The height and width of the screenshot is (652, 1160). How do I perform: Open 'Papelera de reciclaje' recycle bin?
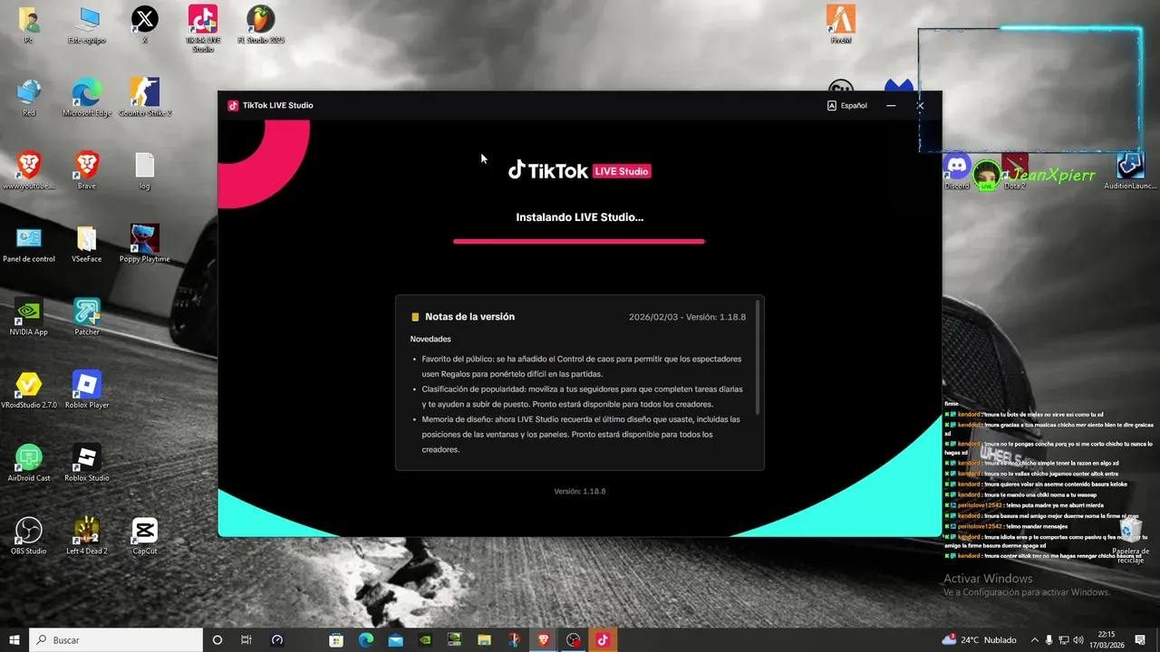tap(1130, 541)
